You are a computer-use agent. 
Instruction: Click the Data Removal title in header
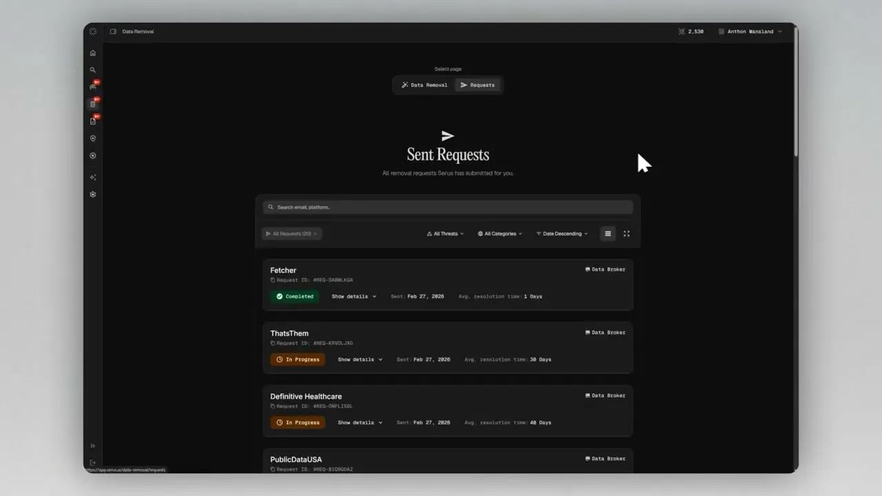click(138, 32)
